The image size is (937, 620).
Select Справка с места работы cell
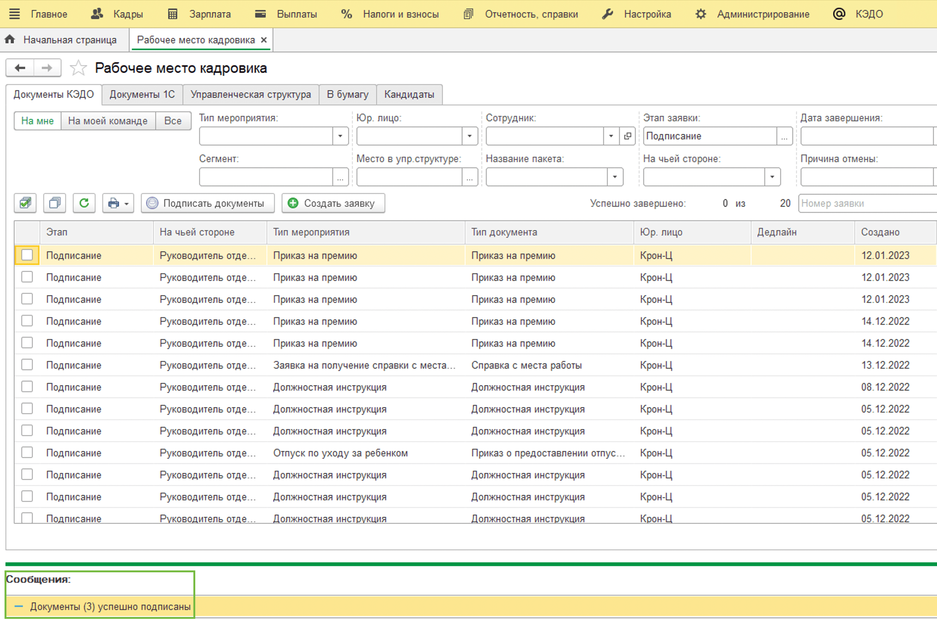point(549,365)
